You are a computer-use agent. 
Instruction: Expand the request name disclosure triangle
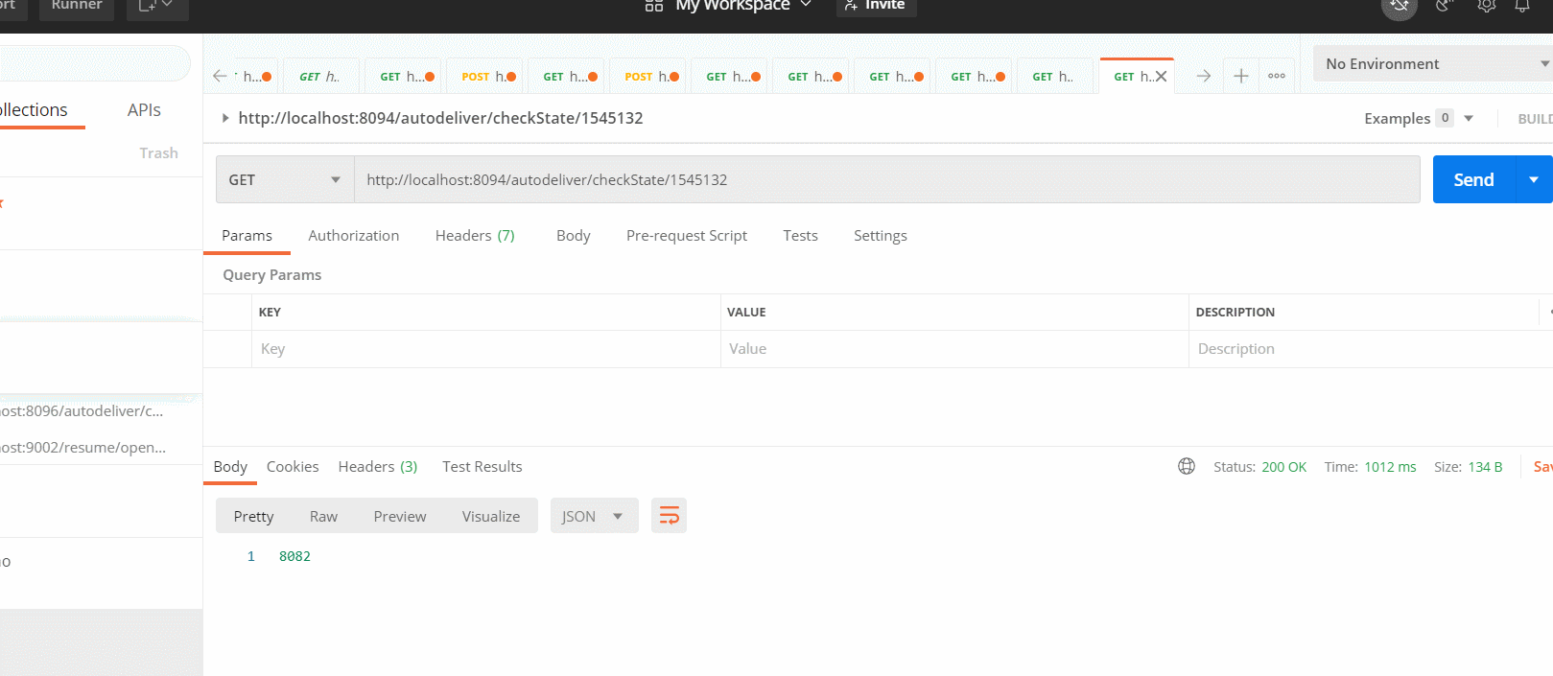(x=225, y=118)
